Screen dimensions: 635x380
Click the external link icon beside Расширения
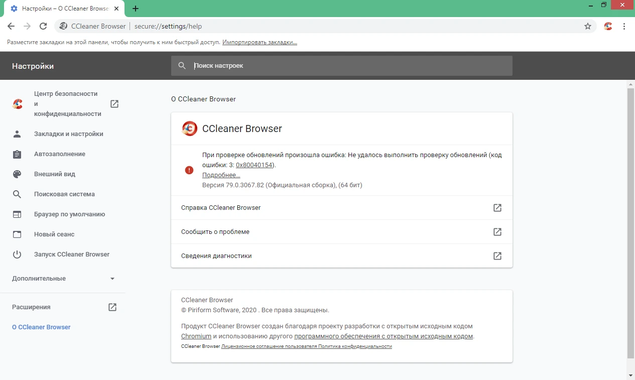click(x=112, y=307)
